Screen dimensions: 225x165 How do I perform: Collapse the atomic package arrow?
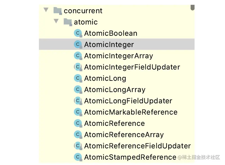point(56,21)
